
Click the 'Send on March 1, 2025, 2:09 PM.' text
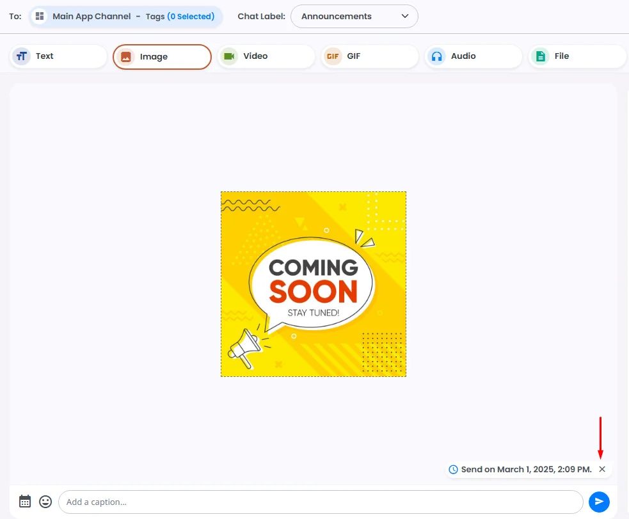tap(527, 469)
